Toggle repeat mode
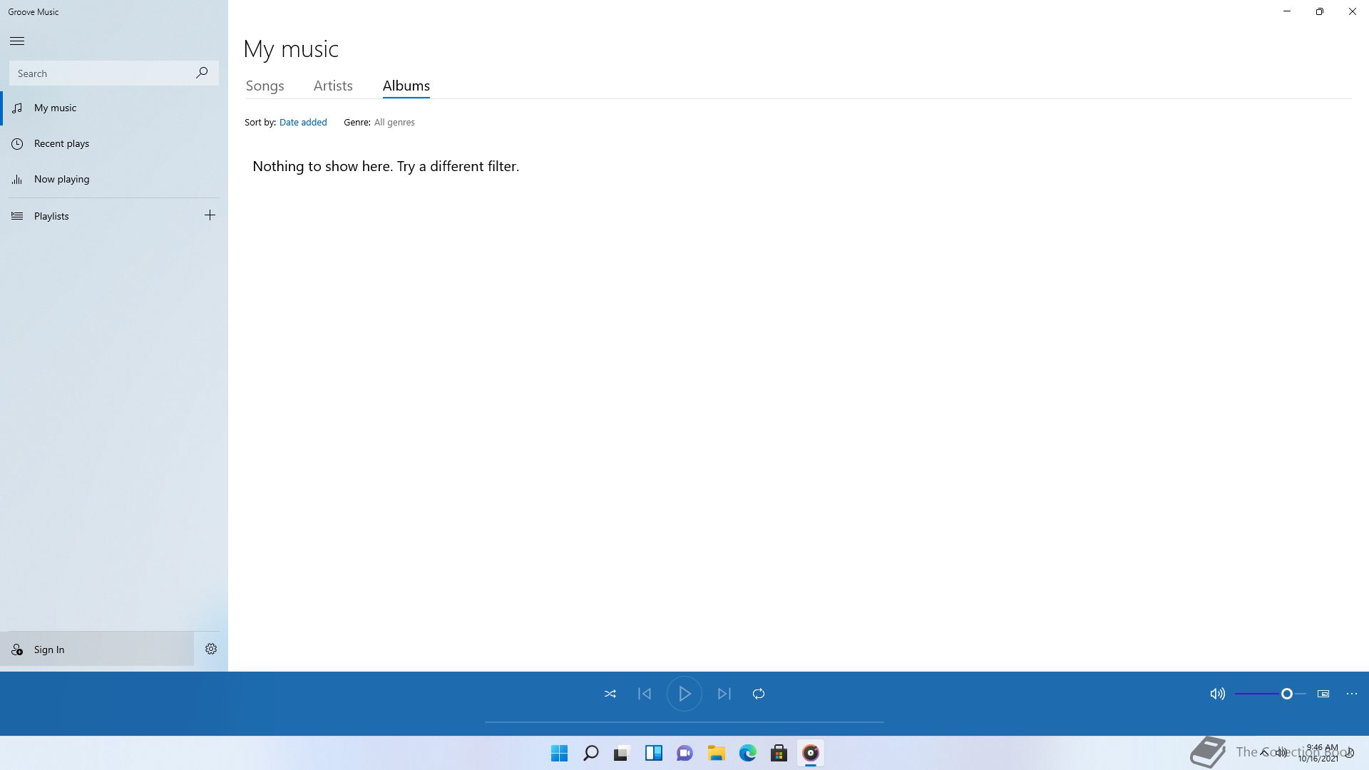Image resolution: width=1369 pixels, height=770 pixels. [759, 694]
